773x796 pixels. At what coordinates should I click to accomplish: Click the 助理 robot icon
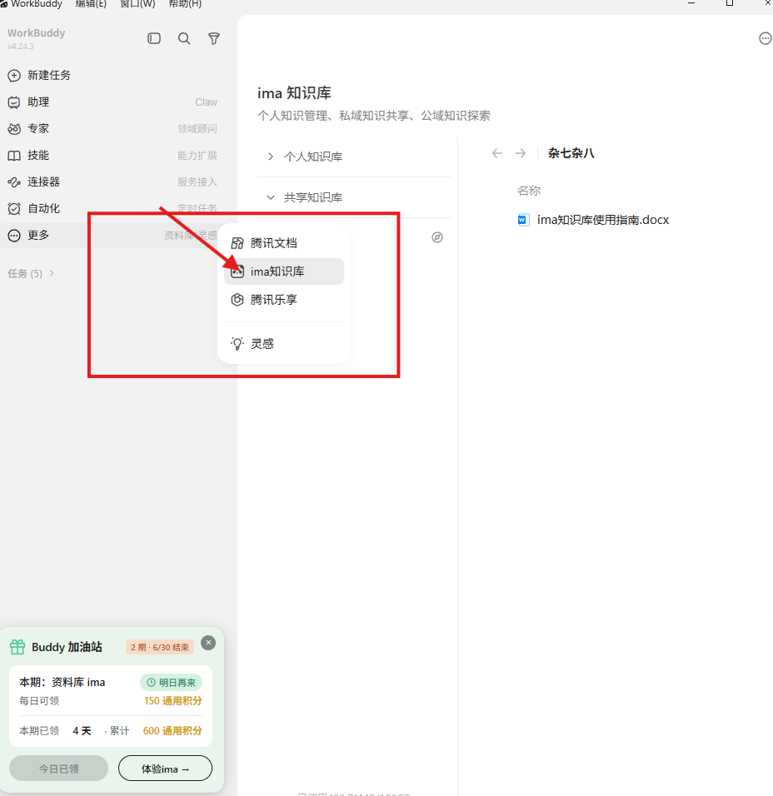tap(14, 102)
